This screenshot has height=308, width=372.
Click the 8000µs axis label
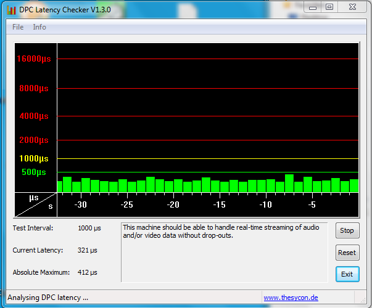point(34,88)
